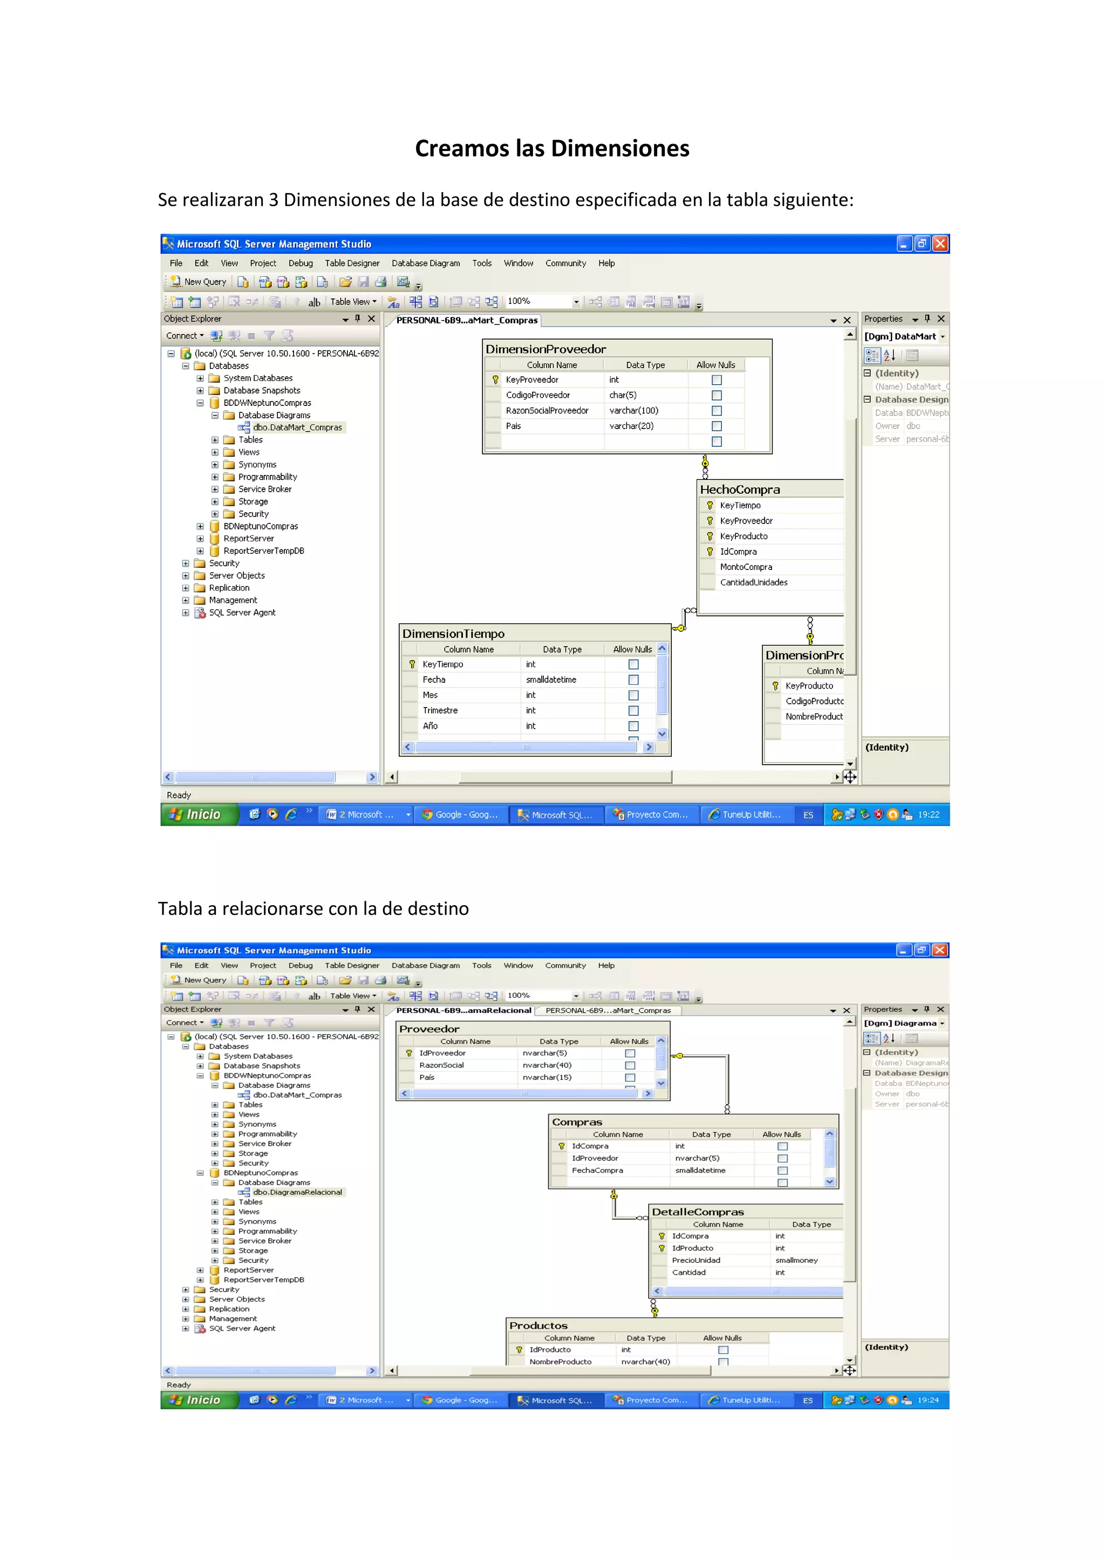This screenshot has width=1105, height=1563.
Task: Collapse the expanded BDNeptunoCompras database node
Action: pyautogui.click(x=200, y=1173)
